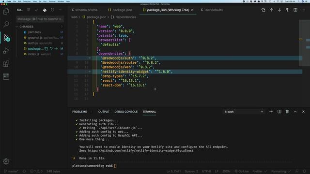Add a new terminal with plus icon
Screen dimensions: 310x174
271,112
